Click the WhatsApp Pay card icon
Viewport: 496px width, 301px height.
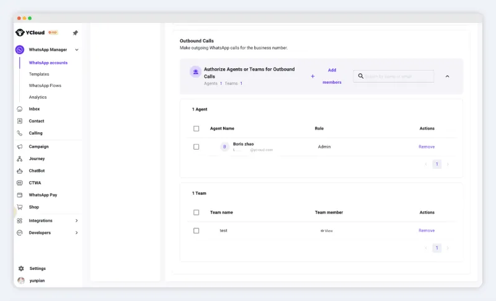(x=20, y=195)
